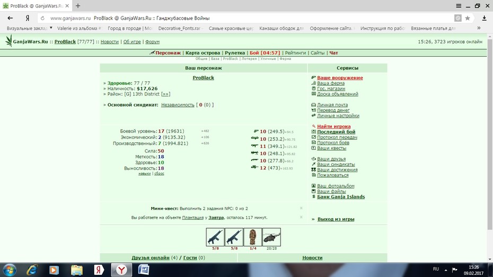Open the browser hamburger menu icon
Screen dimensions: 493x277
[459, 6]
